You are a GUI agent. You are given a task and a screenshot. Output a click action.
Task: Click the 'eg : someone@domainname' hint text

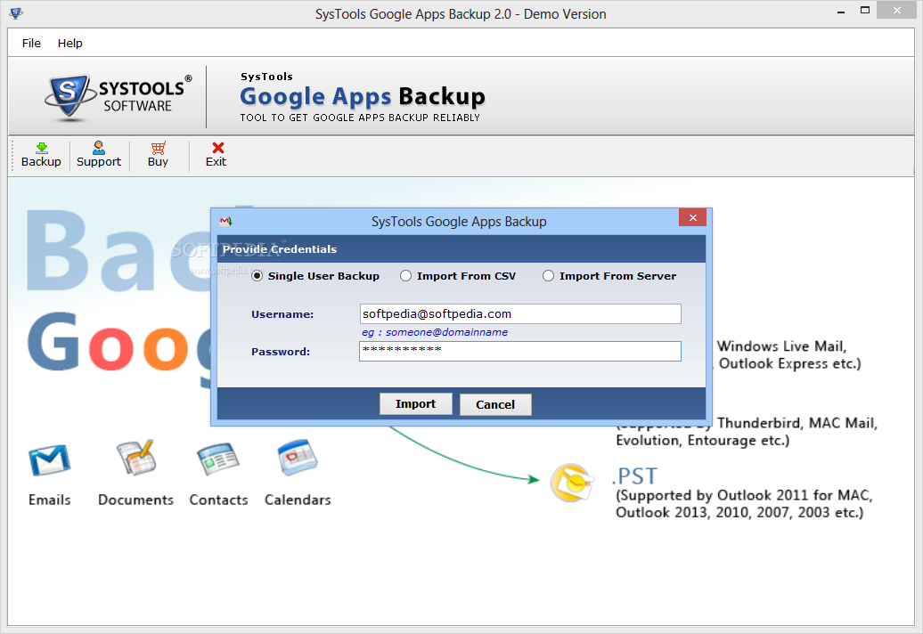(435, 332)
